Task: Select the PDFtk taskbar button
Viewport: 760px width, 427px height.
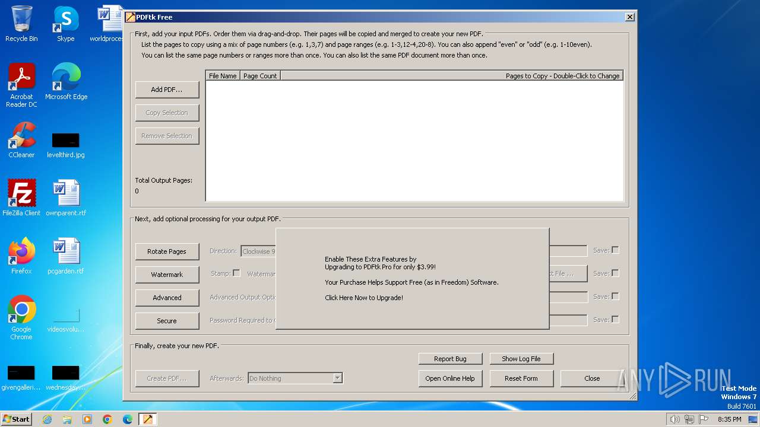Action: pos(148,419)
